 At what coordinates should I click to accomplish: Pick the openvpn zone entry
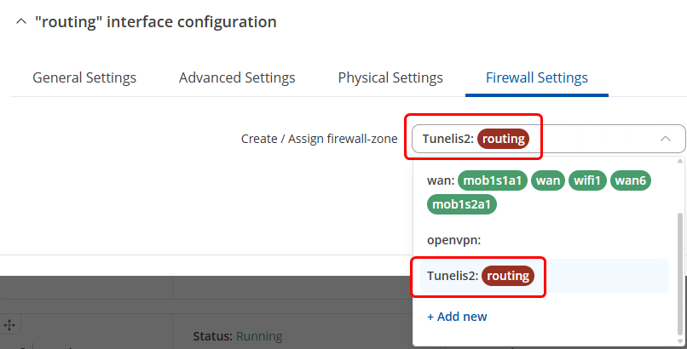[544, 240]
